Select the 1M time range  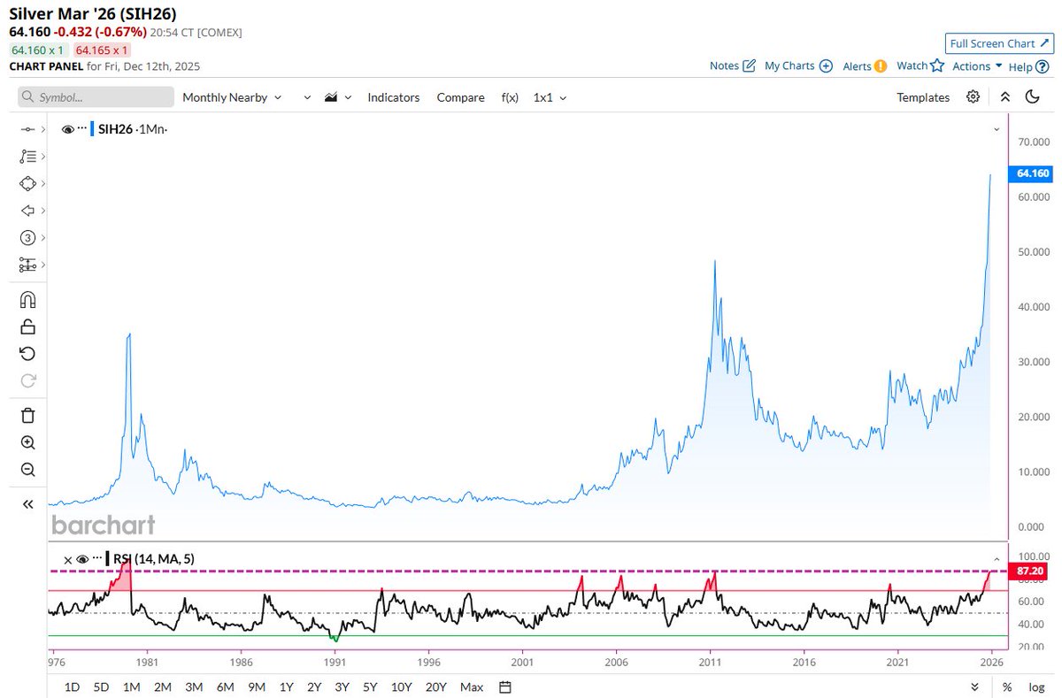tap(132, 686)
